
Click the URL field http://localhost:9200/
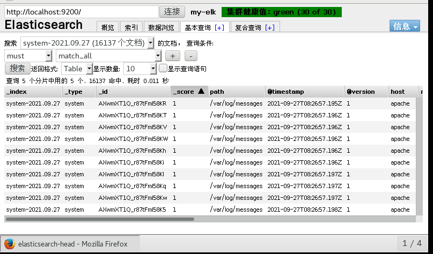tap(82, 12)
